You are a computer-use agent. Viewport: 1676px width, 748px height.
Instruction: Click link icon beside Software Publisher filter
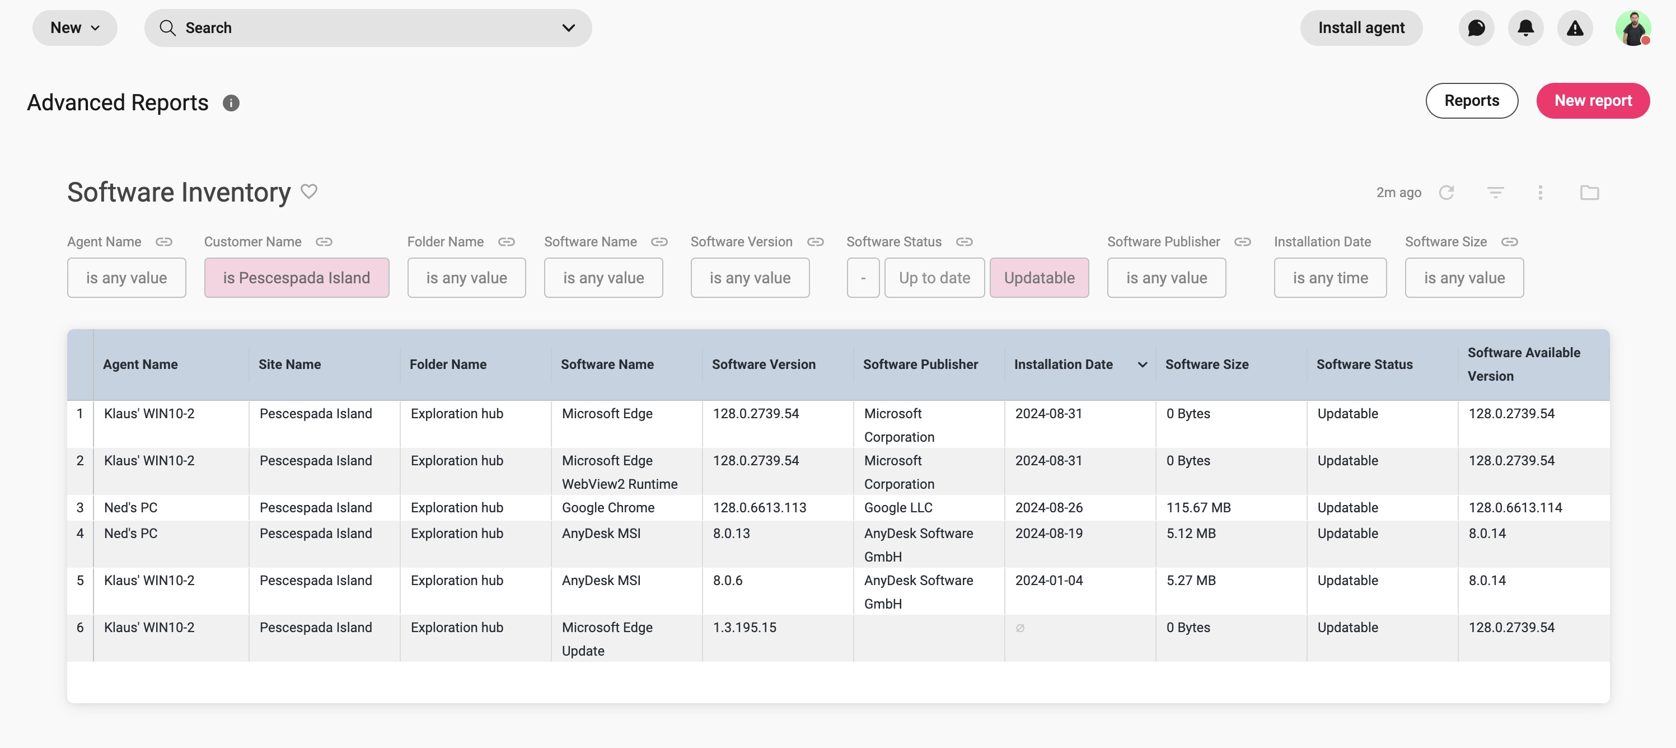click(1242, 241)
